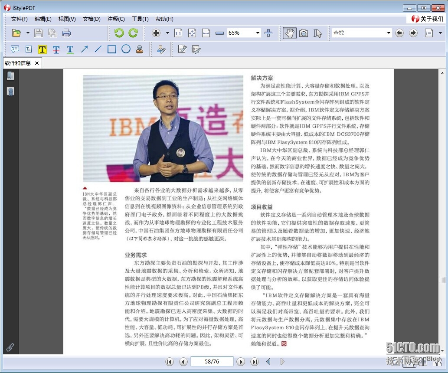
Task: Show the signatures ribbon side panel
Action: tap(10, 92)
